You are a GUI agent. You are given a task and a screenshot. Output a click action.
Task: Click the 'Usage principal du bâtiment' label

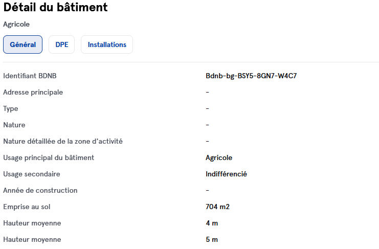tap(49, 158)
